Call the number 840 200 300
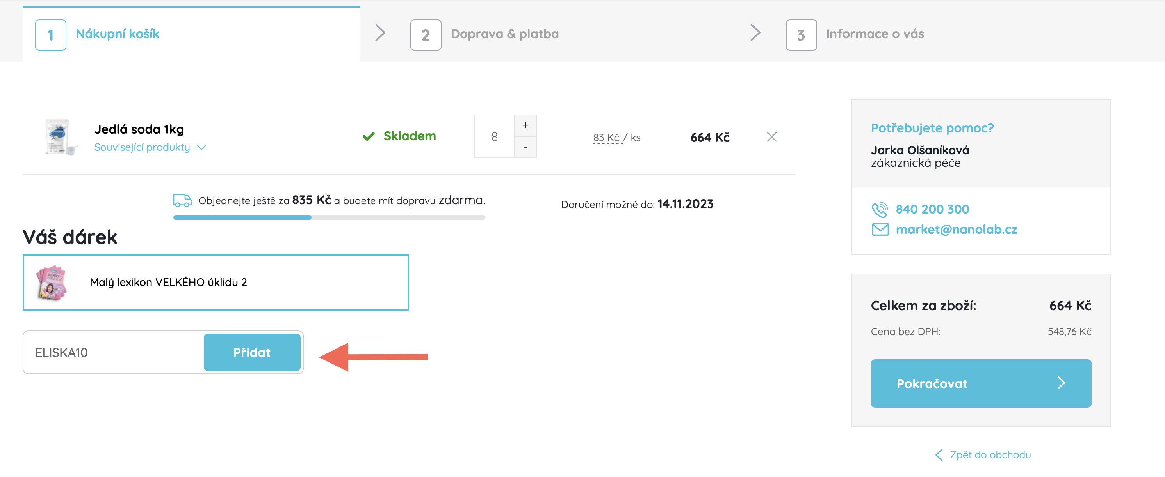1165x477 pixels. tap(932, 209)
